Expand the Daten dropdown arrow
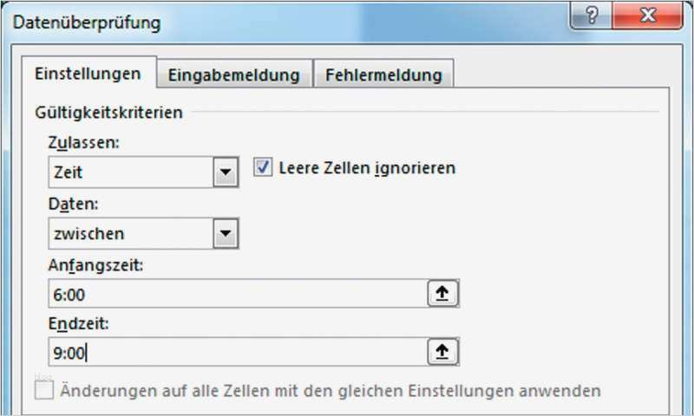Image resolution: width=694 pixels, height=416 pixels. point(226,233)
